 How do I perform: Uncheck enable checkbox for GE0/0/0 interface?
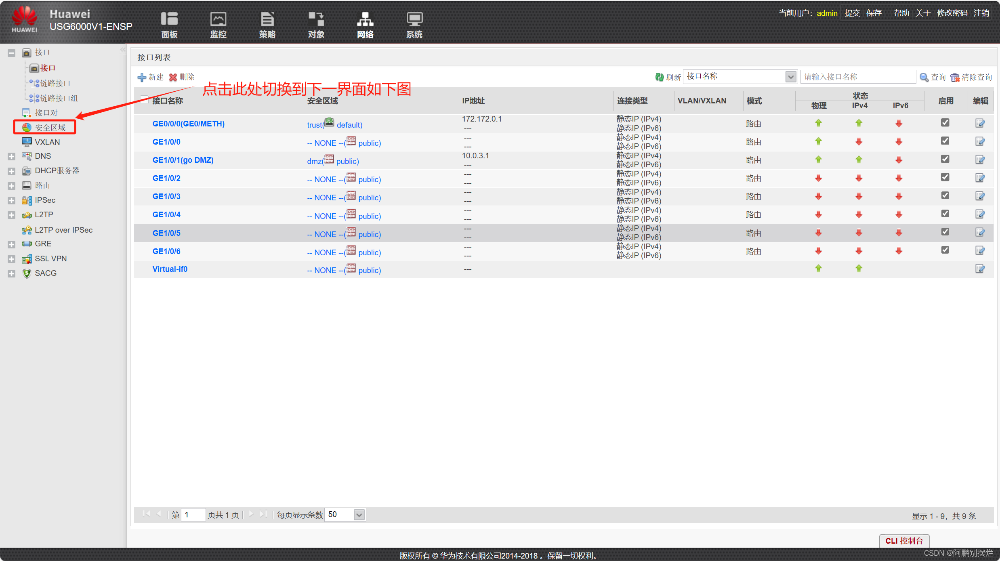pyautogui.click(x=945, y=123)
